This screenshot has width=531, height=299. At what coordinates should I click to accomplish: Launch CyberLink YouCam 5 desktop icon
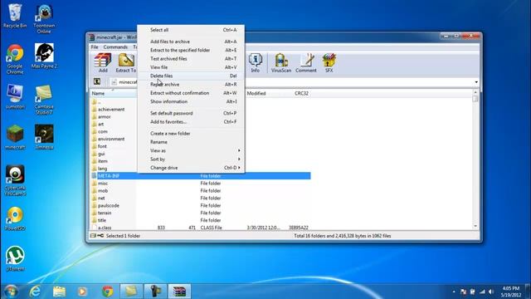(x=15, y=181)
